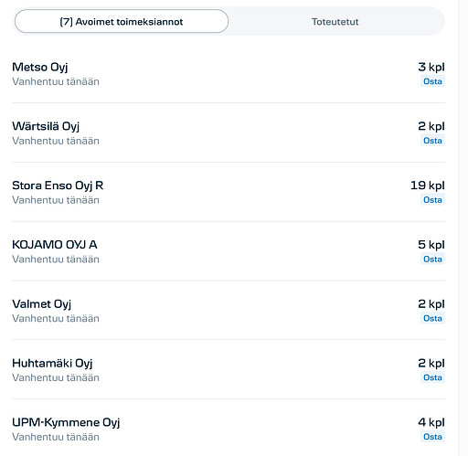Click the Osta badge for KOJAMO OYJ A
Screen dimensions: 468x456
click(432, 259)
